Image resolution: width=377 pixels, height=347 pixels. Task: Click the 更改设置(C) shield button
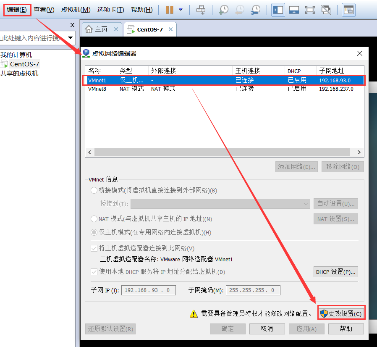pos(341,313)
